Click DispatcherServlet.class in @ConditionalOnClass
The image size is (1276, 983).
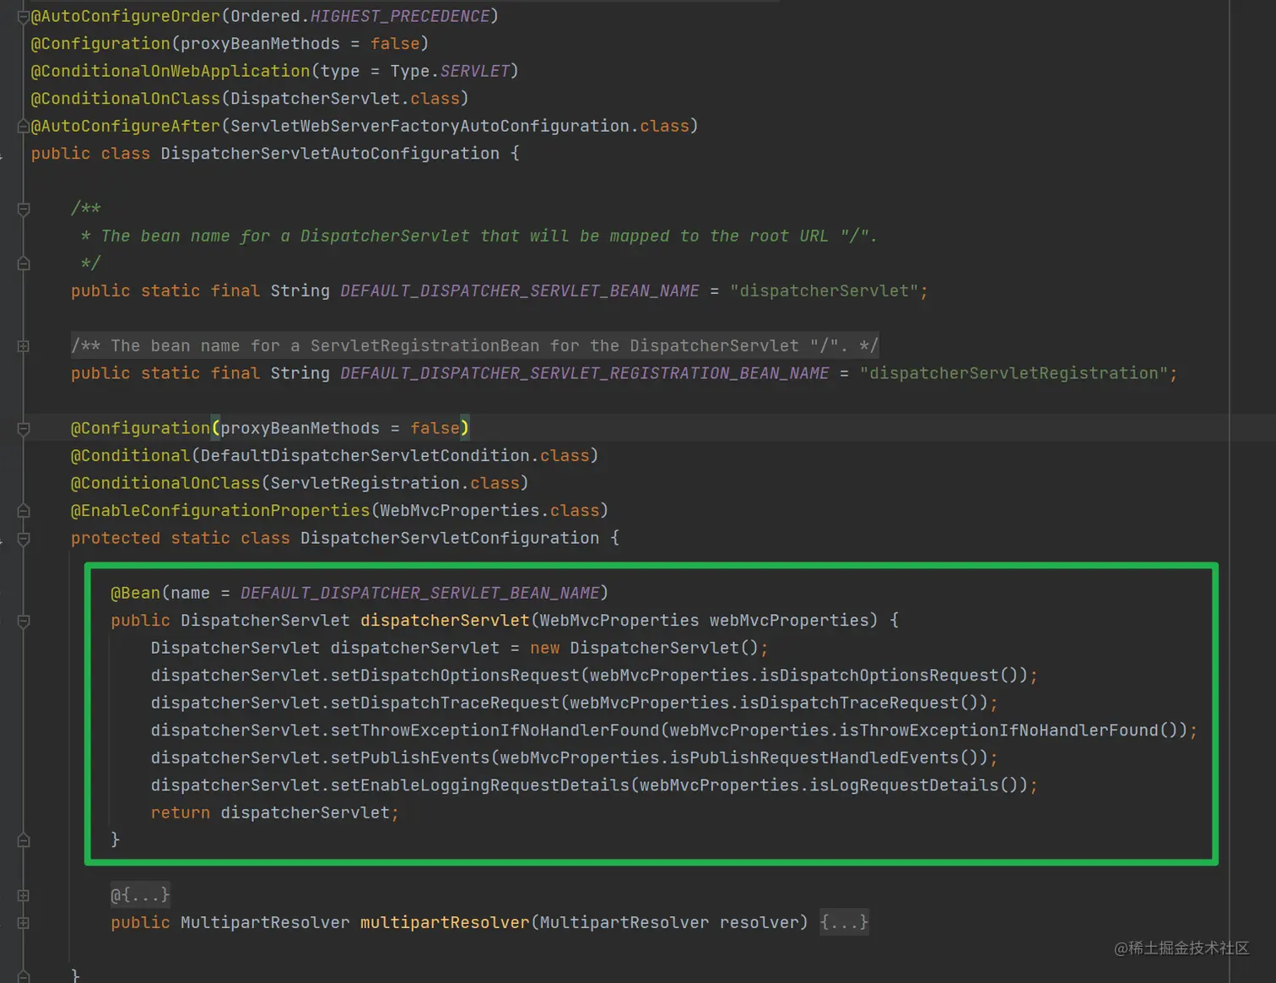point(345,99)
